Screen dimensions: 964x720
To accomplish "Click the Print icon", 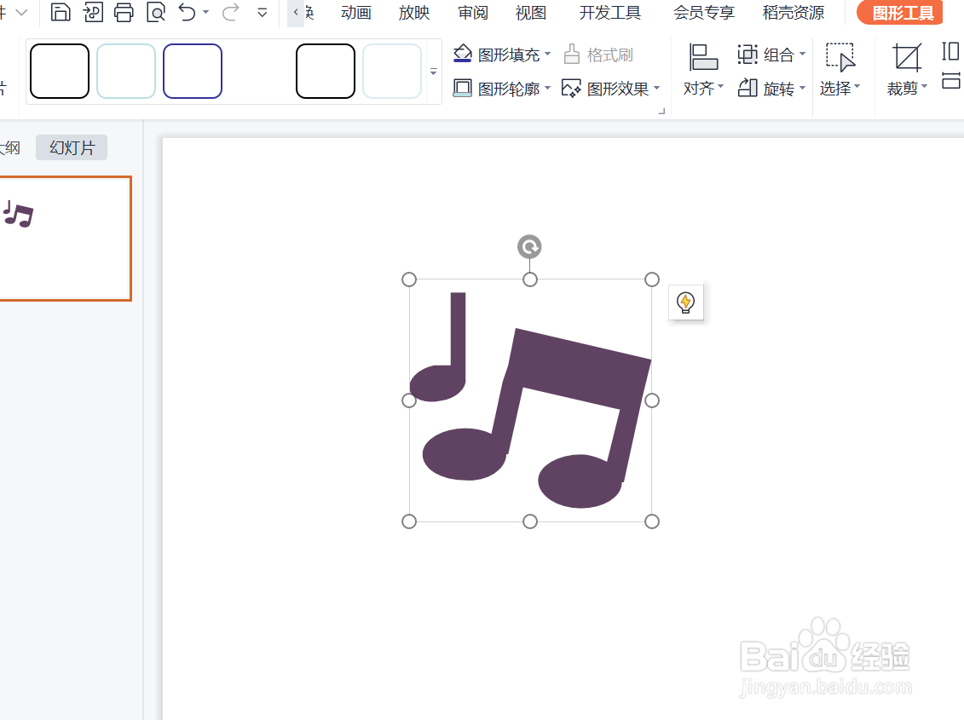I will point(124,12).
